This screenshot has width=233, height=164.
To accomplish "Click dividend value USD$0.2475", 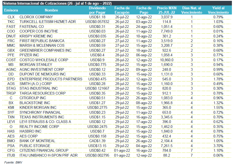I will (97, 127).
